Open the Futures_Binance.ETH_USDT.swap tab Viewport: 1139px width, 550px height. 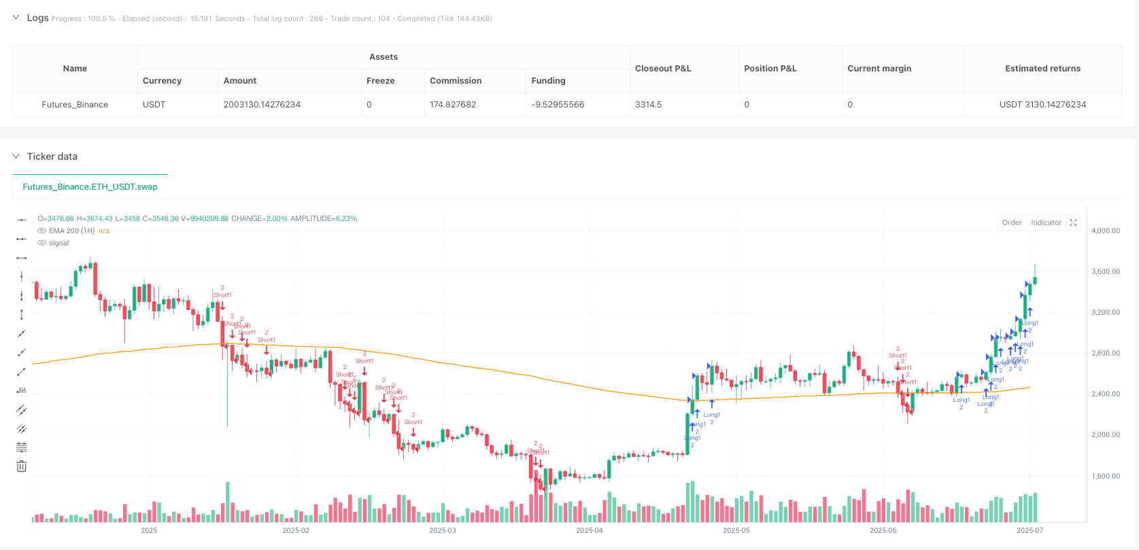click(x=90, y=187)
